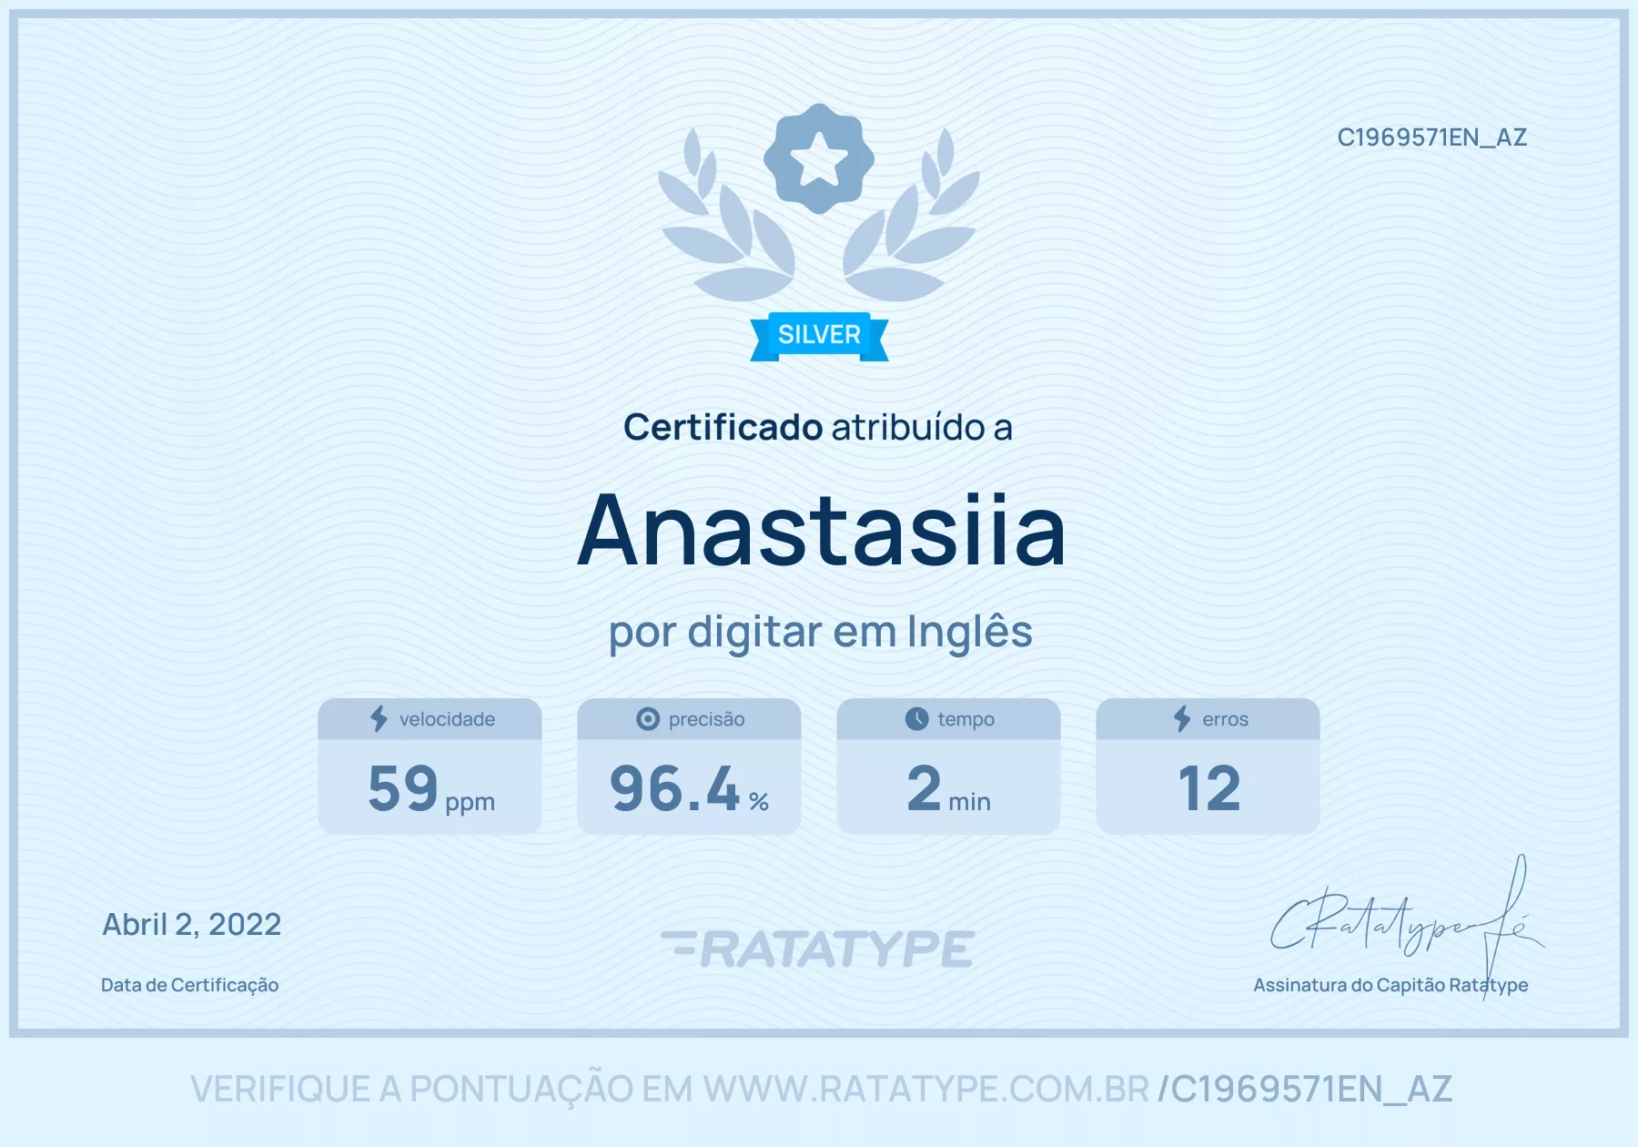The width and height of the screenshot is (1638, 1147).
Task: Click the 12 errors value
Action: 1208,789
